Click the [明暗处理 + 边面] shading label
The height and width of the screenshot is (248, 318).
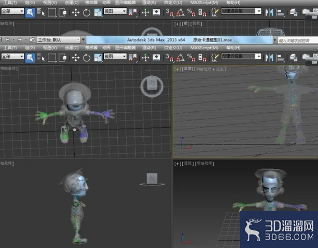[210, 69]
